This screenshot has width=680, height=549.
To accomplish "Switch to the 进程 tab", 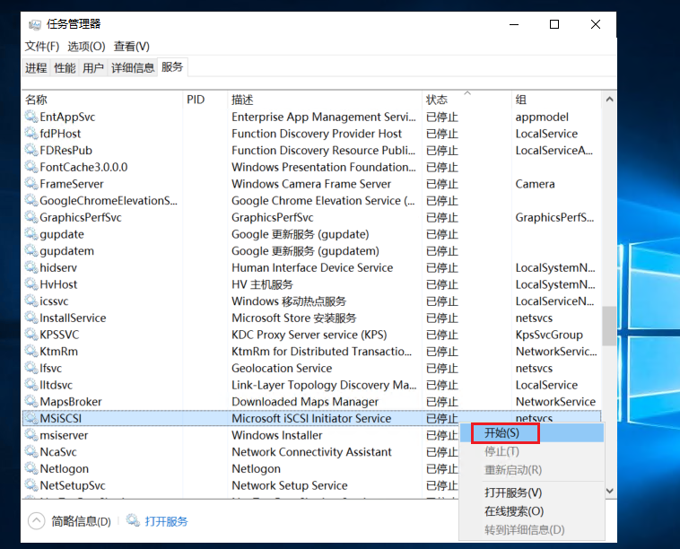I will (x=36, y=67).
